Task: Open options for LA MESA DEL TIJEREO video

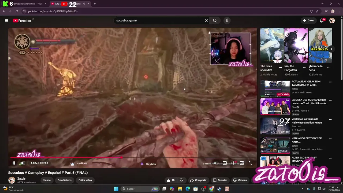Action: pos(330,100)
